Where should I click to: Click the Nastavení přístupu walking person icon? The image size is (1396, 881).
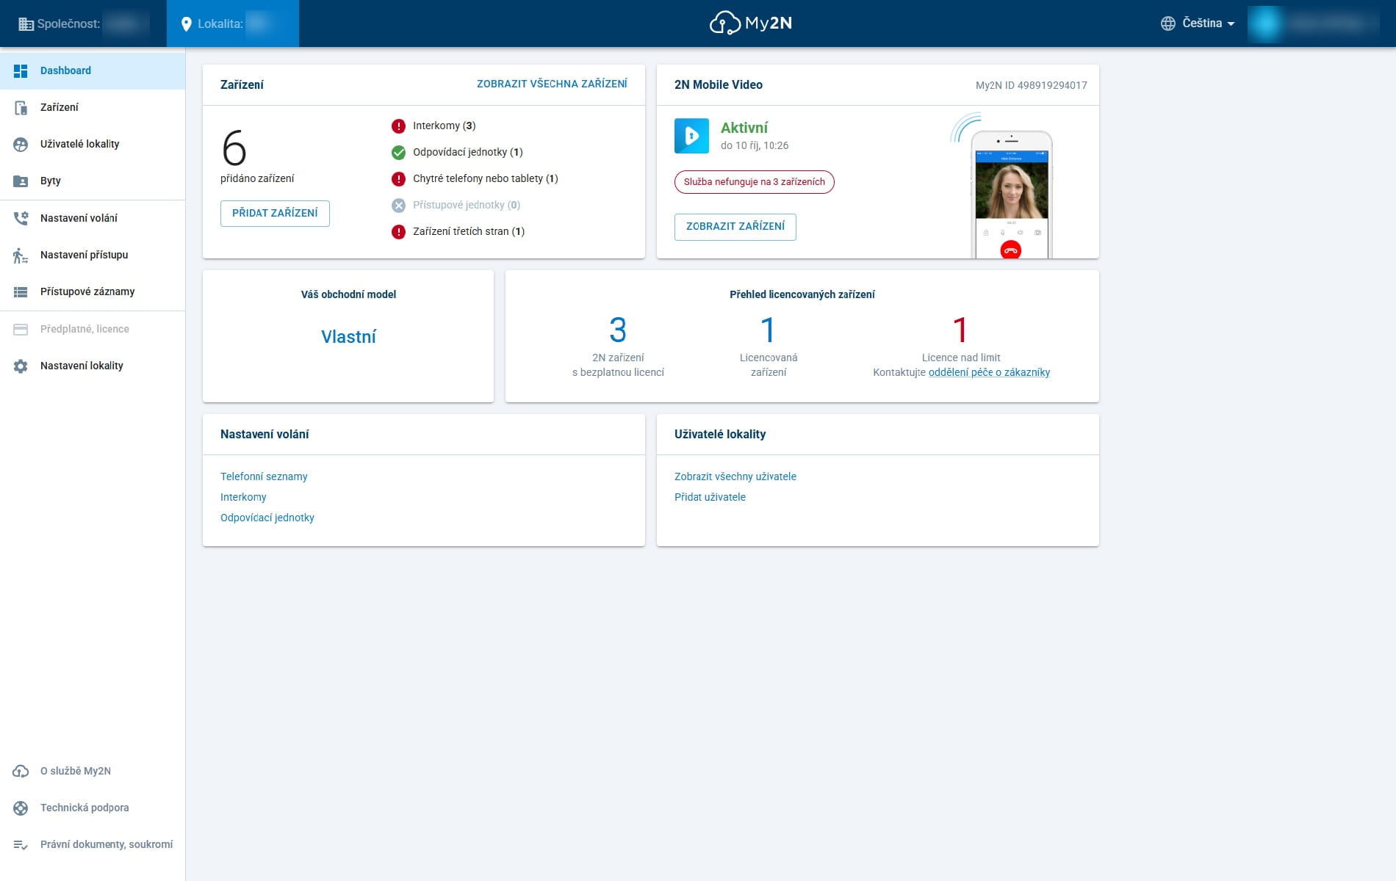pos(21,255)
